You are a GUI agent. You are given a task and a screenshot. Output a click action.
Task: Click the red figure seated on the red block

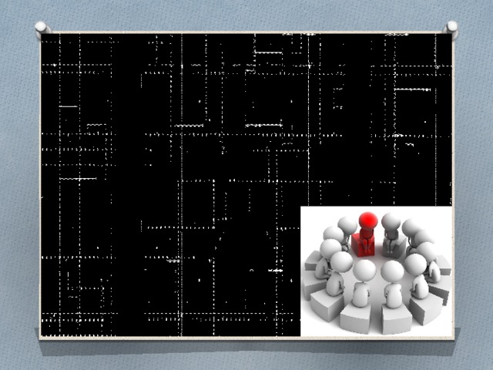[366, 234]
